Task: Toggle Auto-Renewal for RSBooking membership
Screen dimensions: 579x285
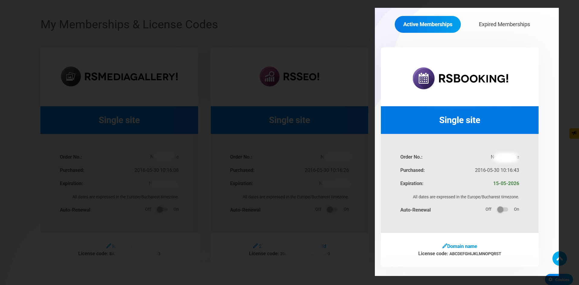Action: (x=502, y=209)
